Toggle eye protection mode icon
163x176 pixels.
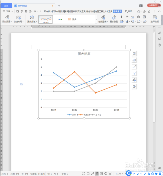110,174
